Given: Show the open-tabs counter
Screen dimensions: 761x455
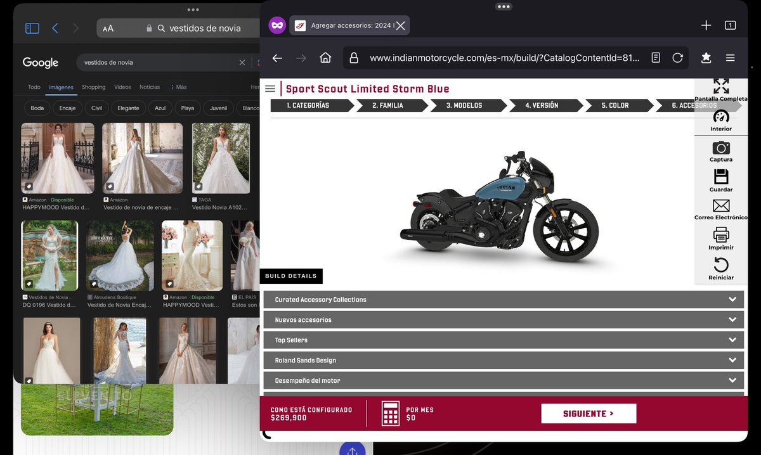Looking at the screenshot, I should (x=730, y=25).
